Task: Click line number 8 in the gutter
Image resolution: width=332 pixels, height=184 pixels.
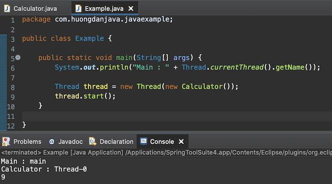Action: pos(13,87)
